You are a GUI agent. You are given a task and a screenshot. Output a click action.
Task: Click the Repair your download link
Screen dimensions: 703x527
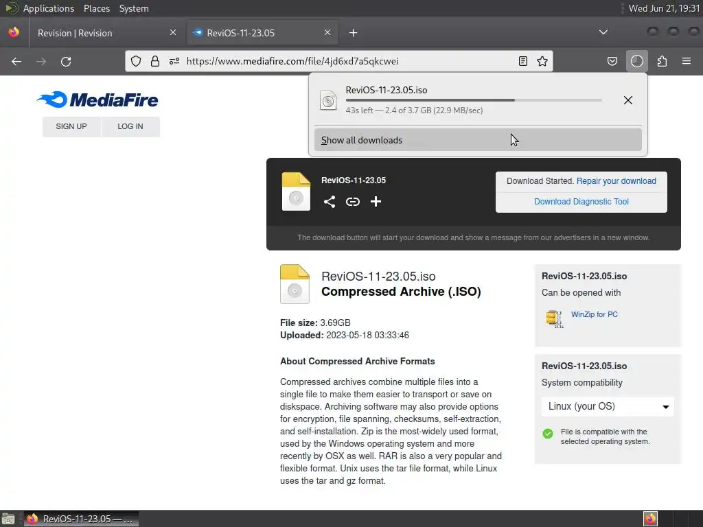coord(616,181)
